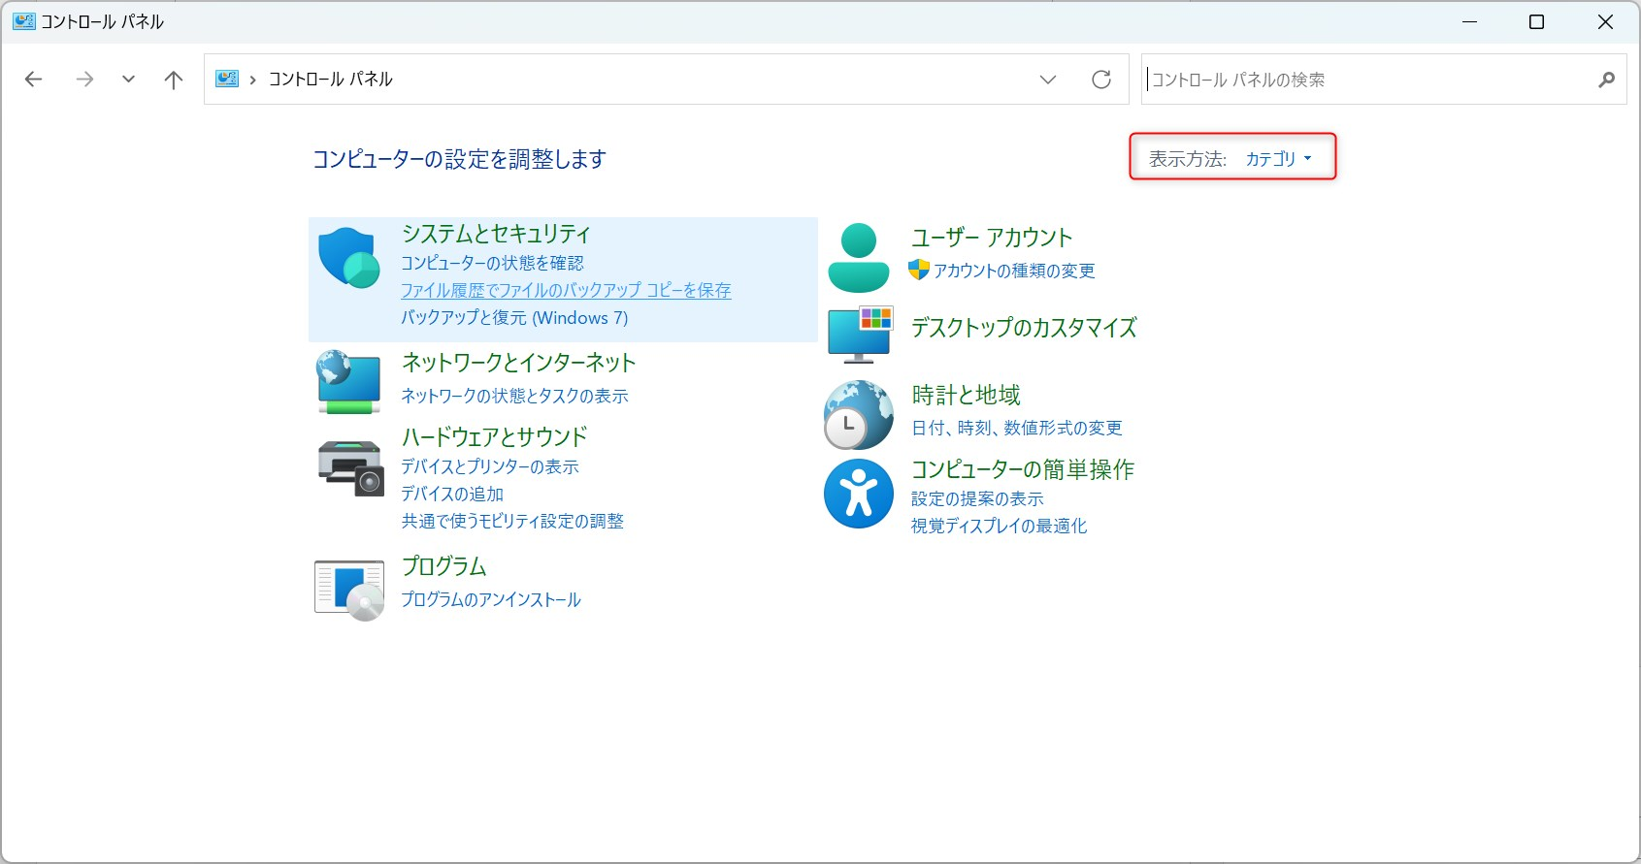
Task: Go forward with the right arrow
Action: [x=84, y=80]
